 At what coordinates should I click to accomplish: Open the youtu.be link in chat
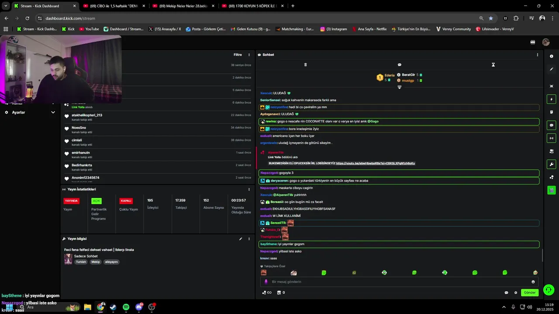375,163
